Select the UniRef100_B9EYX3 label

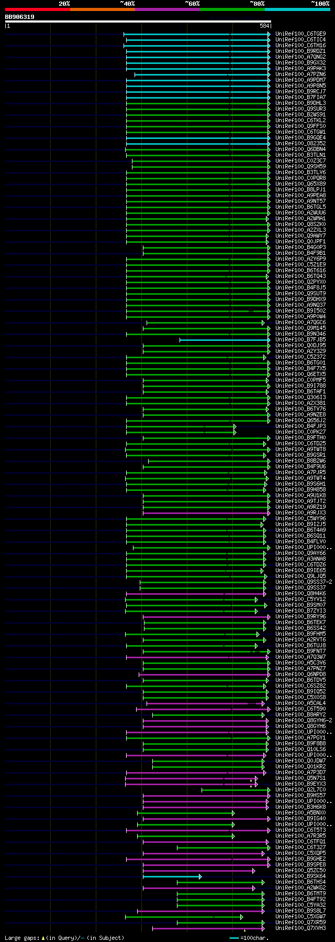click(300, 784)
